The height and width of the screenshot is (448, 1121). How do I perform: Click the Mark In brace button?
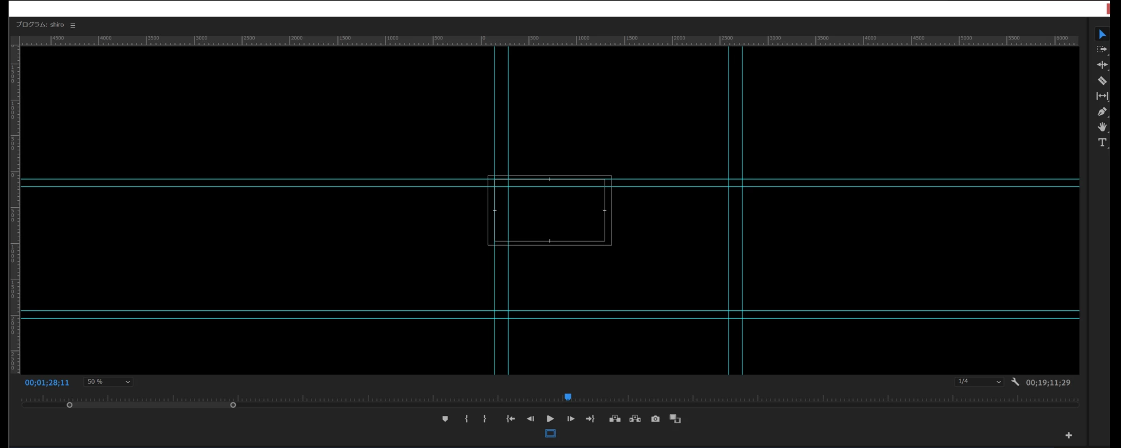tap(466, 419)
